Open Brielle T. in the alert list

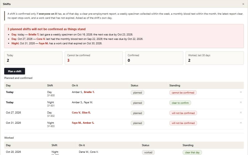pos(34,35)
